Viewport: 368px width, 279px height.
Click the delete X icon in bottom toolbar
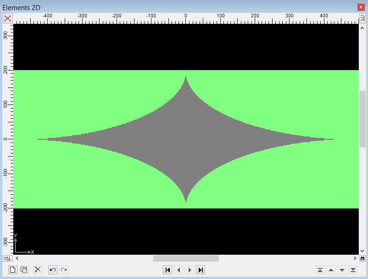point(38,270)
